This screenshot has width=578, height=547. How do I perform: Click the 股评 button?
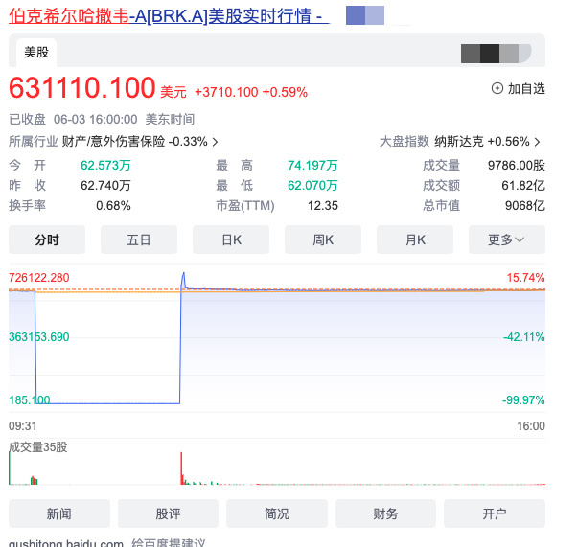tap(168, 513)
